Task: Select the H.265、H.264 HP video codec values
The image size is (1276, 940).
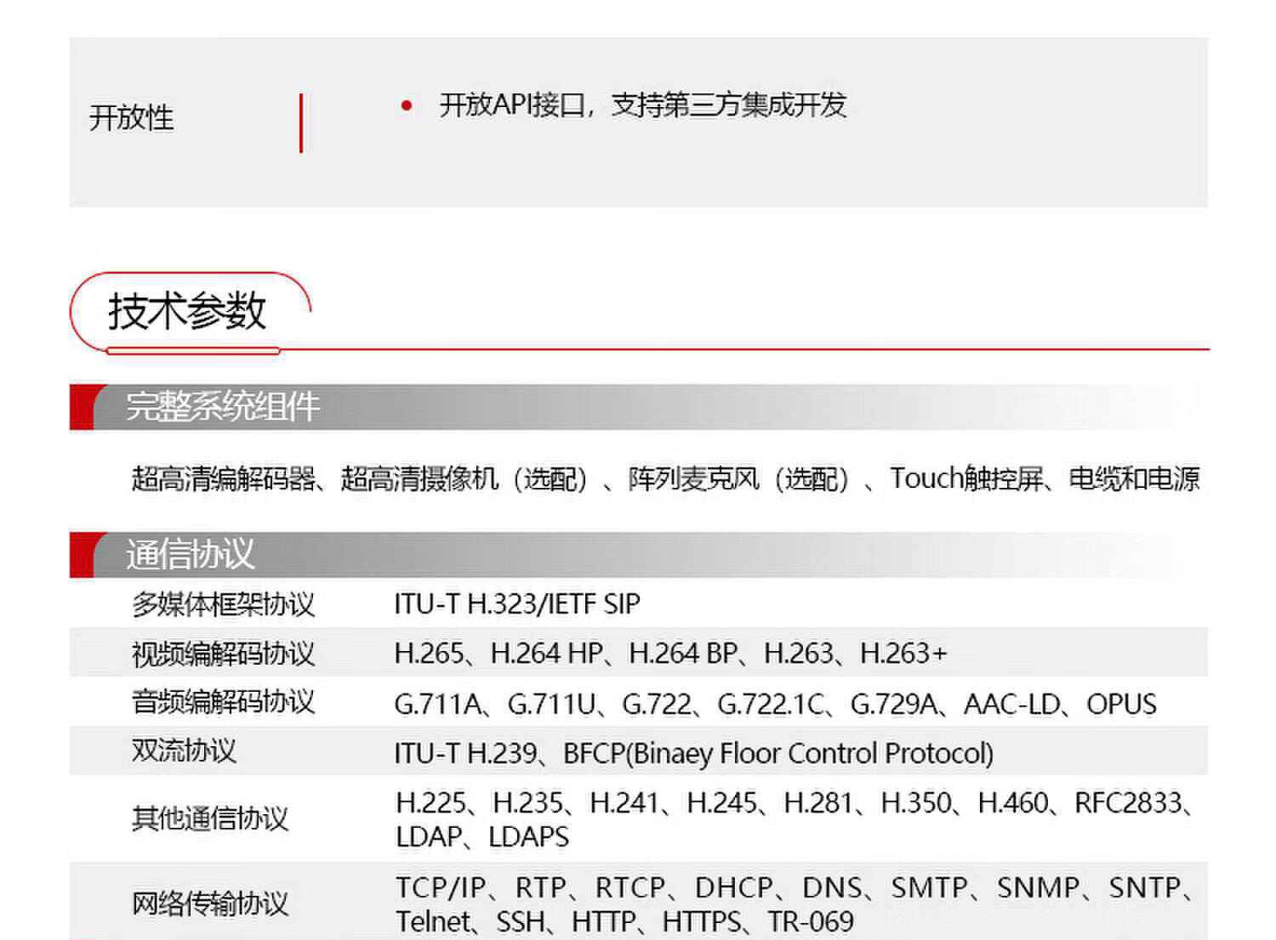Action: click(x=670, y=654)
